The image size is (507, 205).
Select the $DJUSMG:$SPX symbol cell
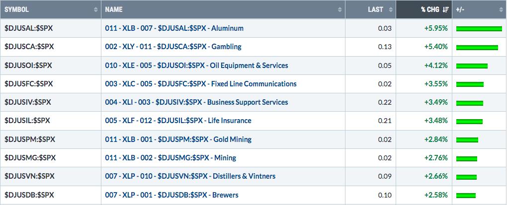point(51,157)
